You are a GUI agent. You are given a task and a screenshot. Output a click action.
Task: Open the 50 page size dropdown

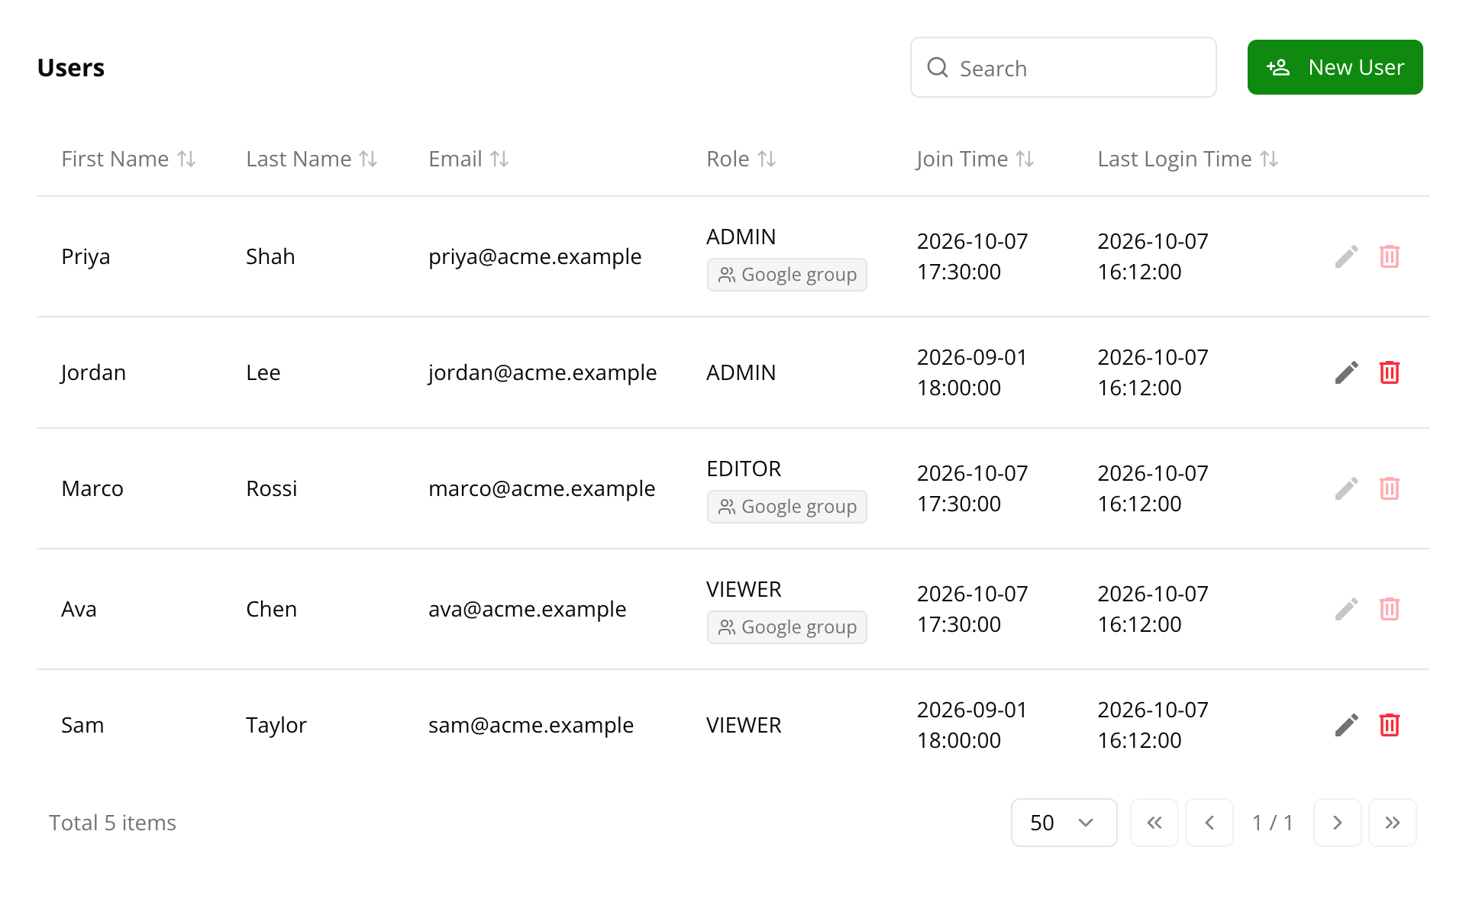pos(1064,823)
